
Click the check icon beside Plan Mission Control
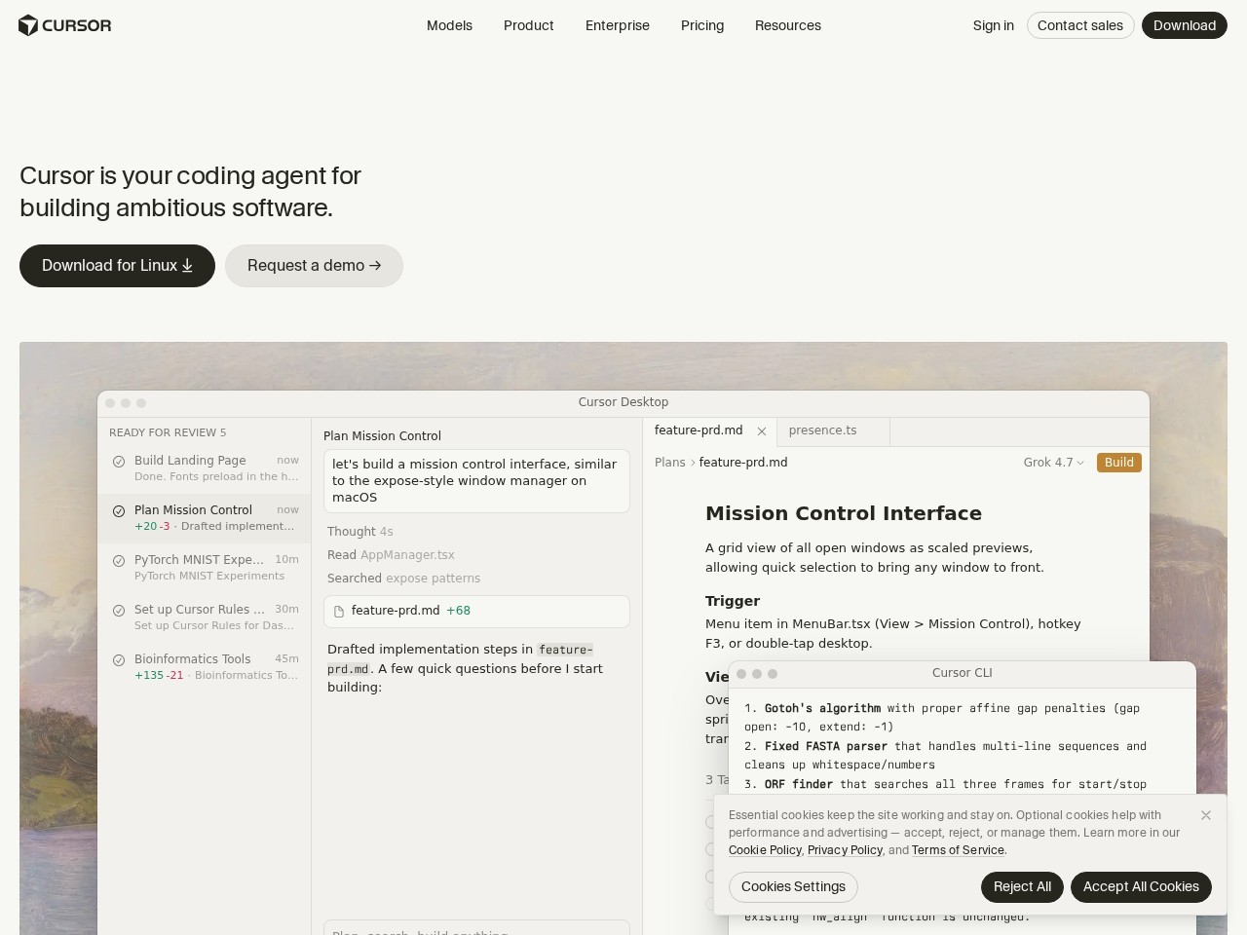[x=119, y=511]
